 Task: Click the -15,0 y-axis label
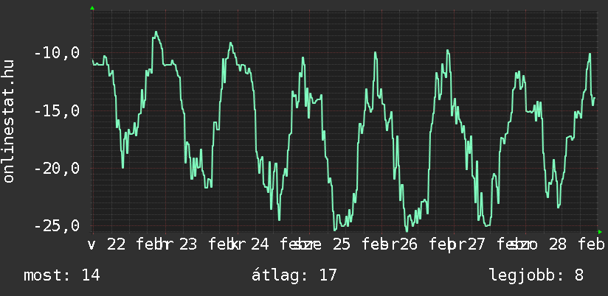57,111
